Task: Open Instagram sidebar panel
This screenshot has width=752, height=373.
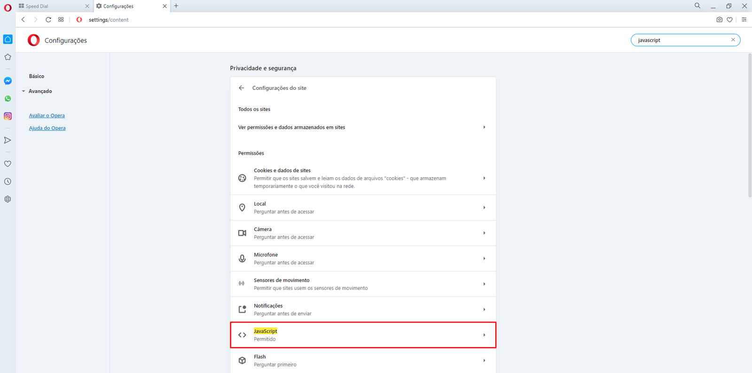Action: pos(8,116)
